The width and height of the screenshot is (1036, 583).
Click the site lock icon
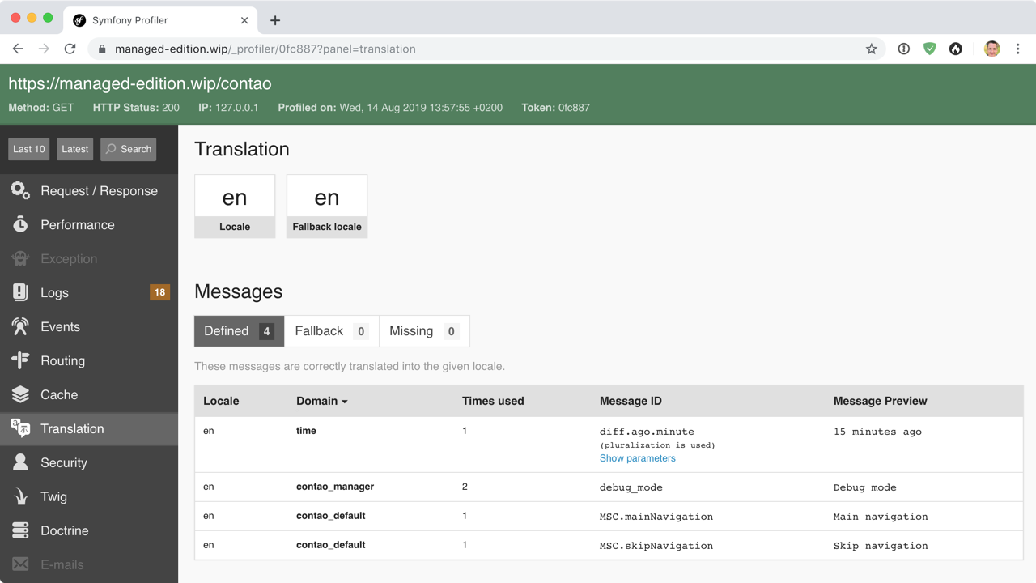(102, 49)
